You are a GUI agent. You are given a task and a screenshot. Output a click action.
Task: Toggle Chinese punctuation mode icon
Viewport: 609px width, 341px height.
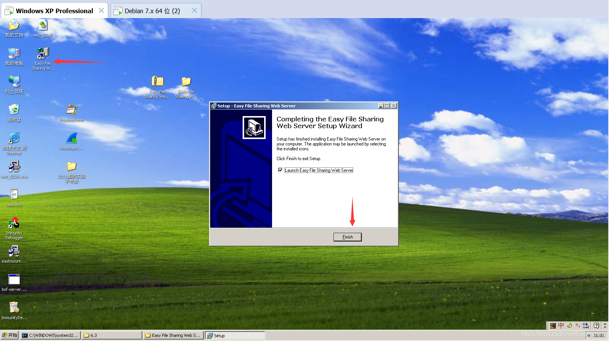tap(578, 326)
